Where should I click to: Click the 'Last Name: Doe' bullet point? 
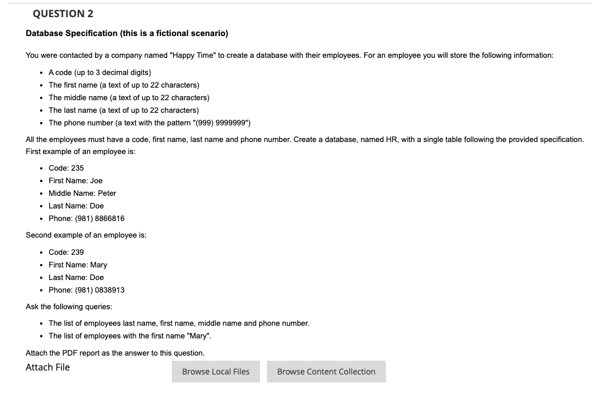point(76,206)
